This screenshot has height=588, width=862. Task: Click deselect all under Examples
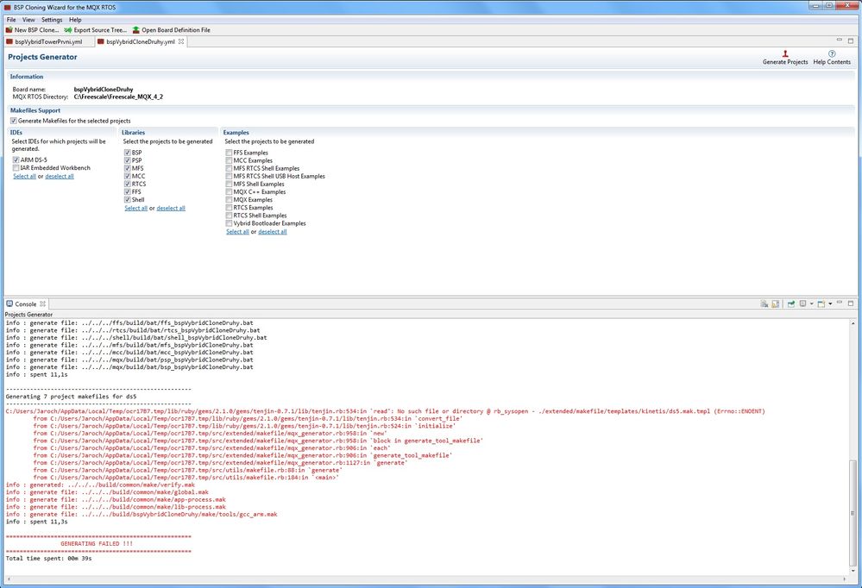click(273, 232)
